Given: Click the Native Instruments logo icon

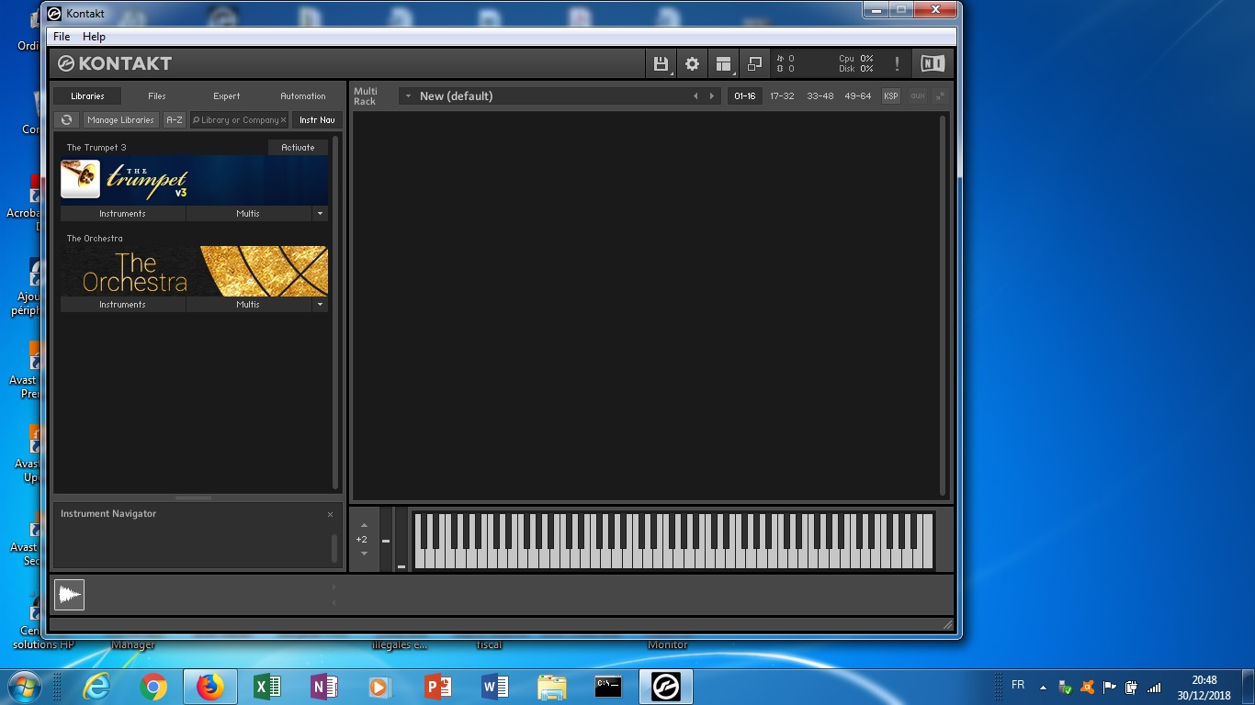Looking at the screenshot, I should click(x=931, y=63).
